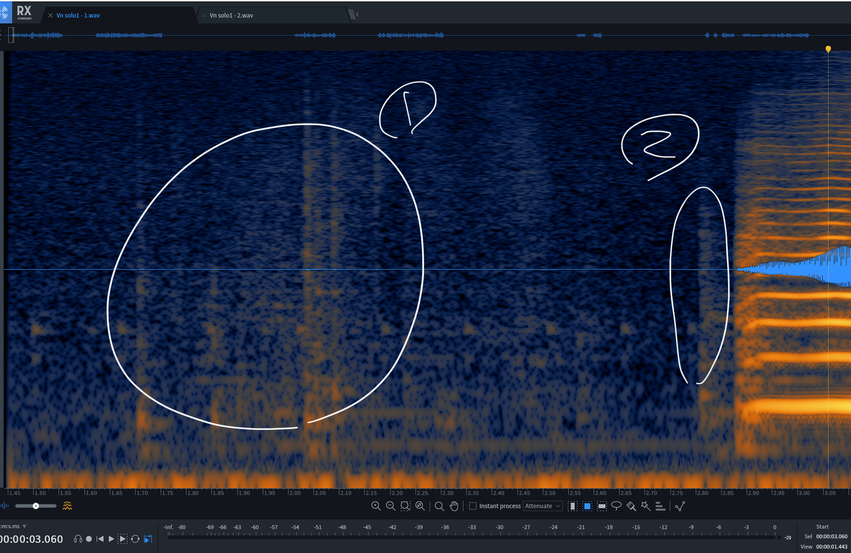Select the Vn solo1 - 1.wav tab
851x553 pixels.
pyautogui.click(x=78, y=16)
